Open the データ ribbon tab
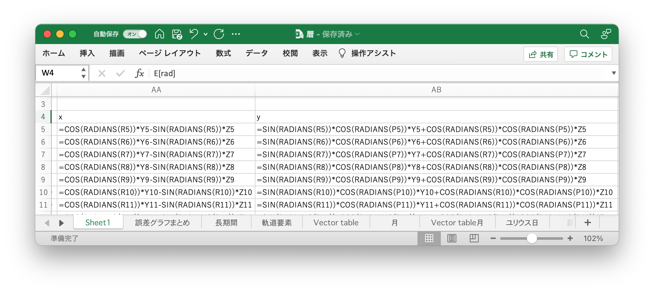The height and width of the screenshot is (292, 654). [x=257, y=53]
